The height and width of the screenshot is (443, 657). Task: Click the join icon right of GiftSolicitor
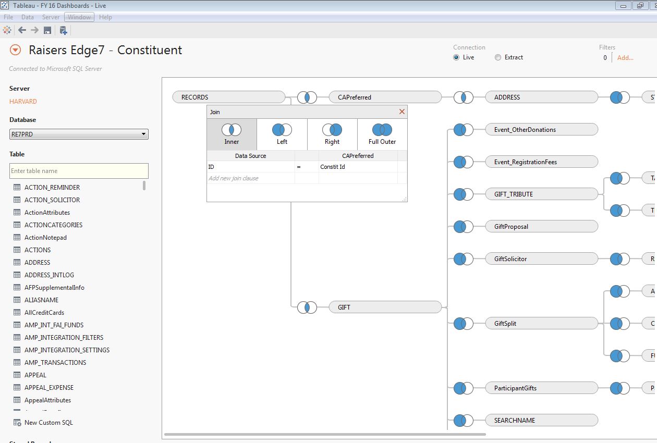[620, 259]
